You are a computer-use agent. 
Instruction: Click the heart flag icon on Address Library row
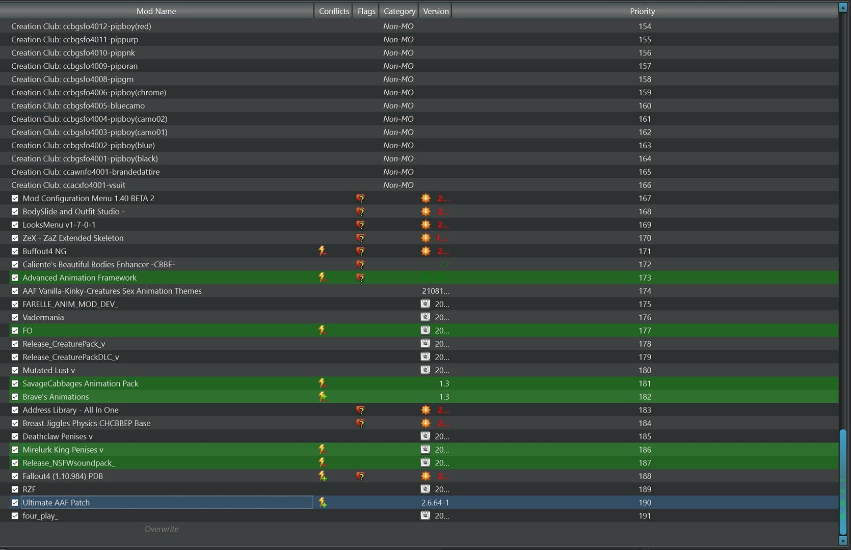point(360,410)
